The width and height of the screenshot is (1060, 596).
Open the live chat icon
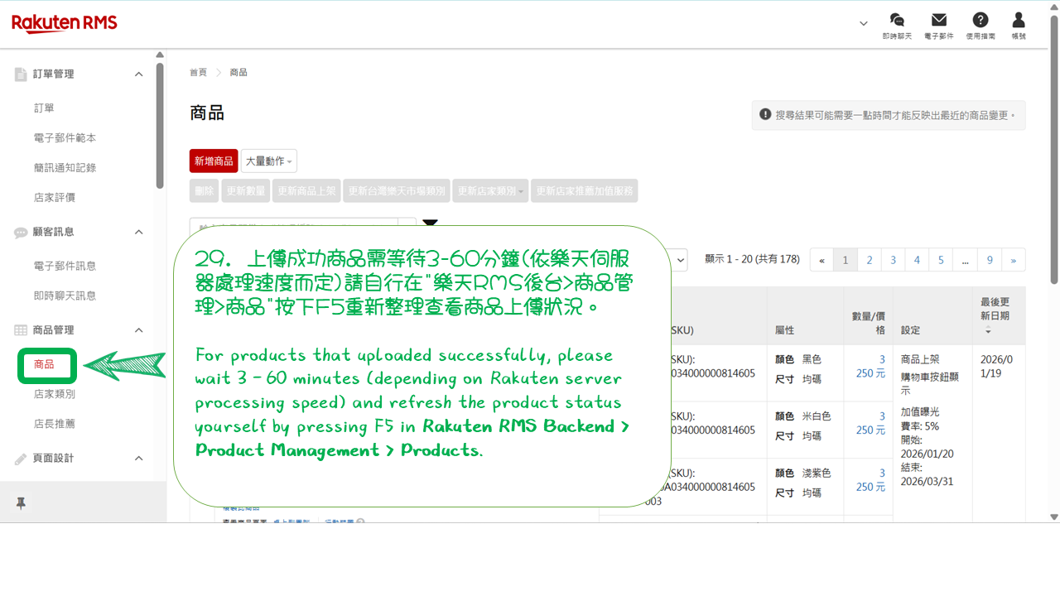pyautogui.click(x=896, y=21)
